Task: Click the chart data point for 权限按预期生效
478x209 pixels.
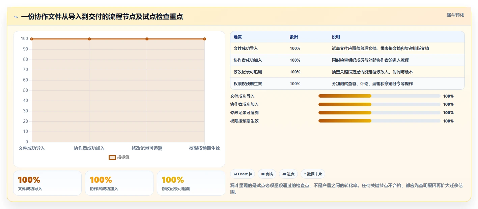Action: (x=204, y=39)
